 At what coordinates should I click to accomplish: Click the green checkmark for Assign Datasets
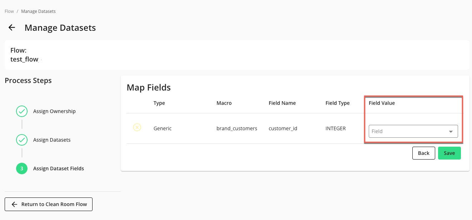(22, 140)
